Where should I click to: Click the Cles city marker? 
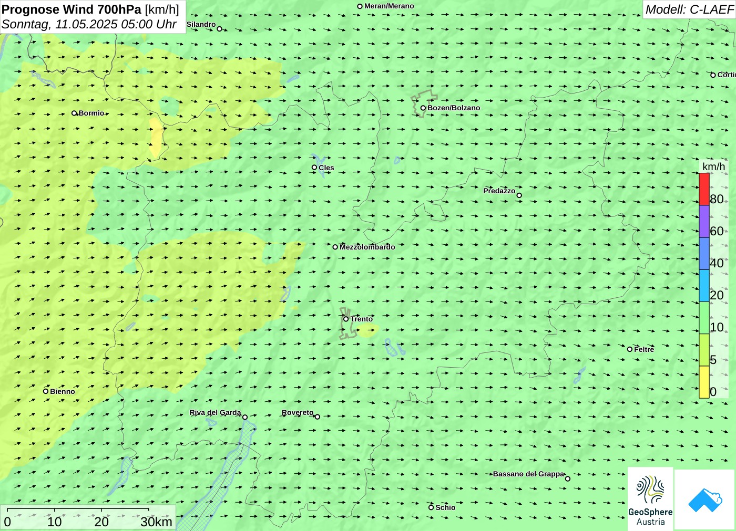(x=314, y=168)
